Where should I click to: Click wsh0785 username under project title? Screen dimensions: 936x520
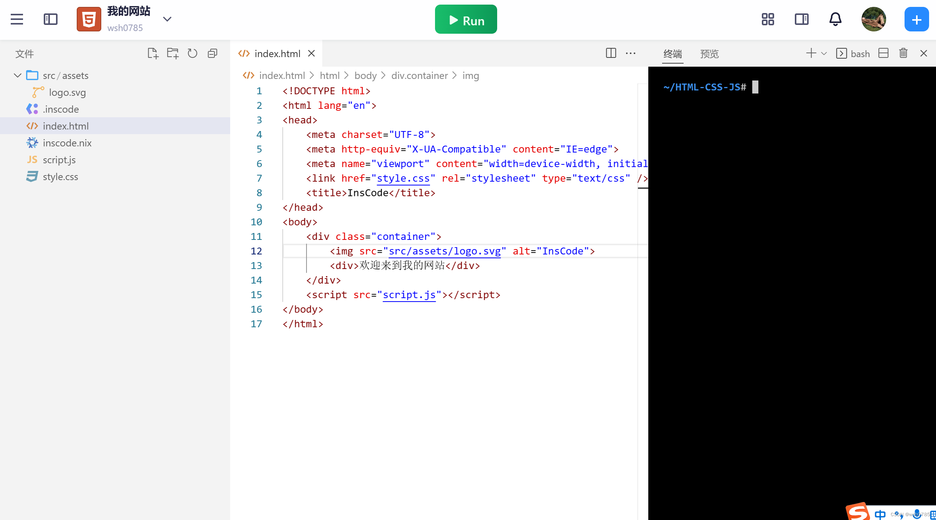[x=125, y=28]
